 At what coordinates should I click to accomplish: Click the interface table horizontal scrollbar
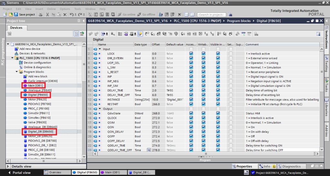(206, 154)
